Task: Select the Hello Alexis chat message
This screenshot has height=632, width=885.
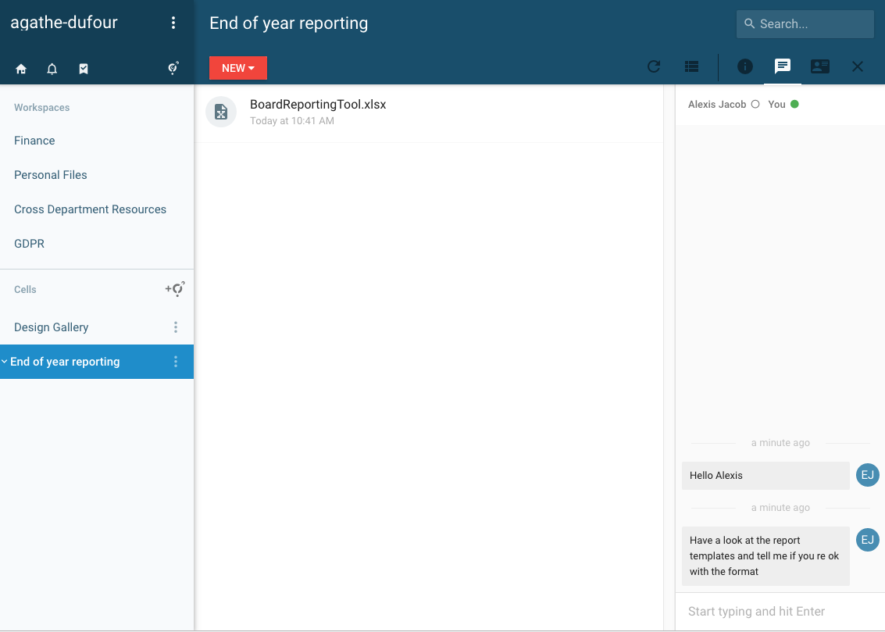Action: tap(765, 476)
